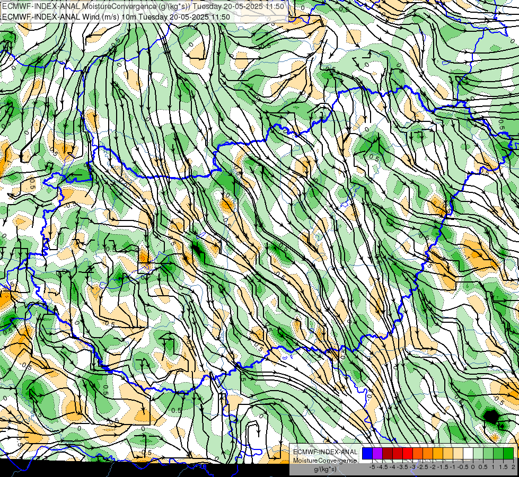Pick the red swatch between -4 and -3.5
519x477 pixels.
click(x=398, y=454)
